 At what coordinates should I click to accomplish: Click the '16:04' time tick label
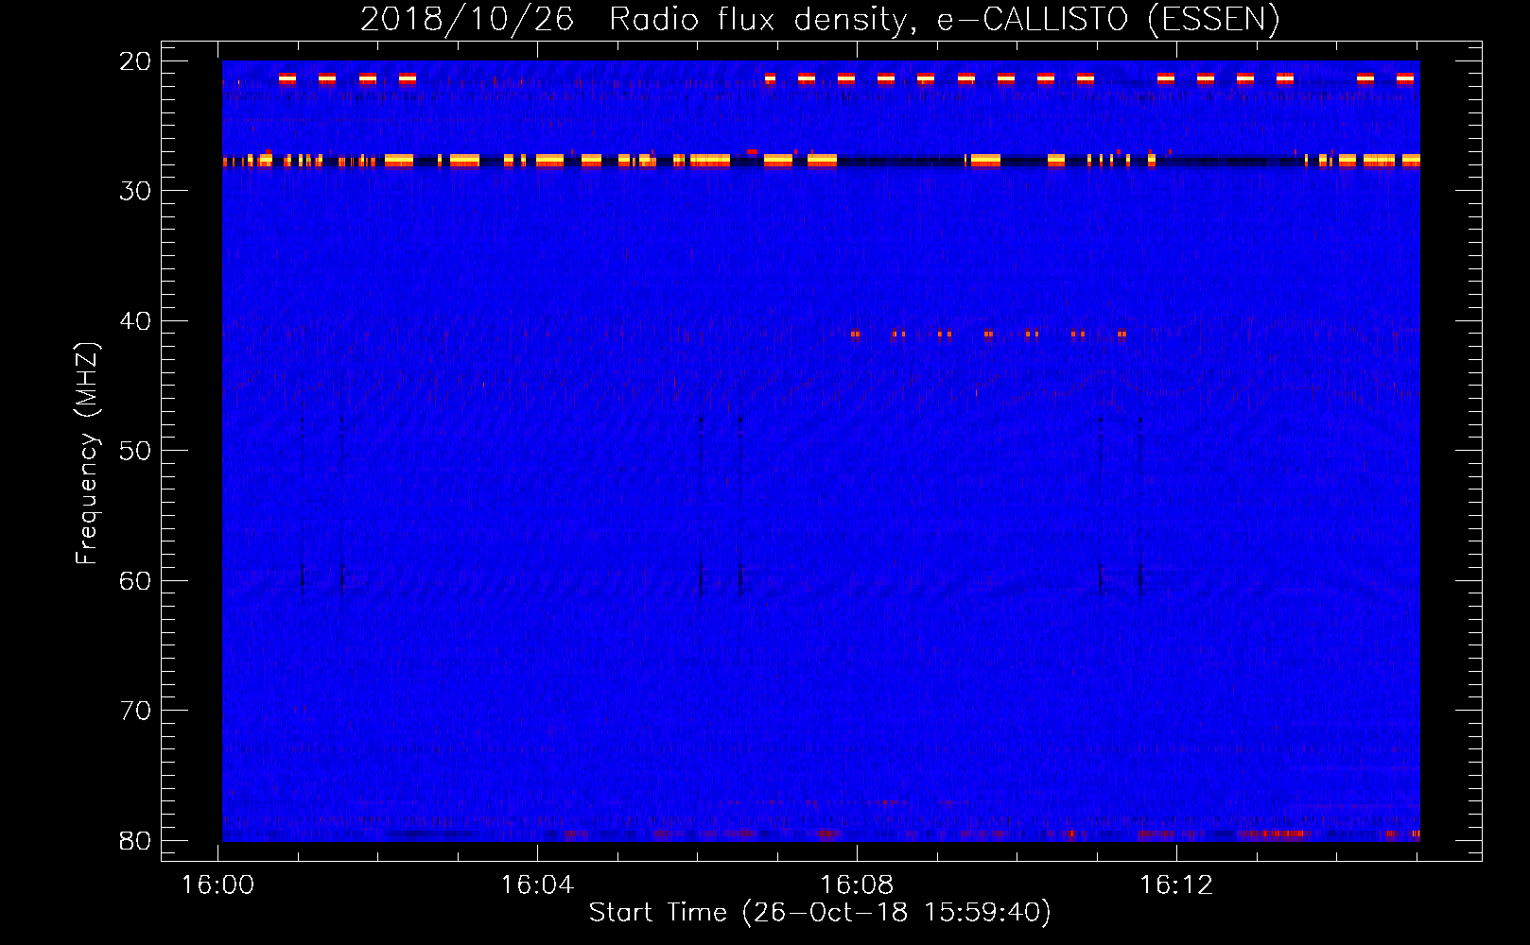(538, 885)
